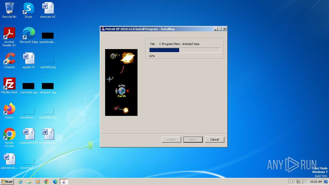Screen dimensions: 329x185
Task: Select the sitescare.rtf document icon
Action: click(48, 10)
